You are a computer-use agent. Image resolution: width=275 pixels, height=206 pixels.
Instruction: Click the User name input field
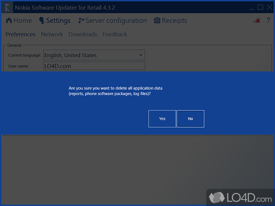point(94,66)
